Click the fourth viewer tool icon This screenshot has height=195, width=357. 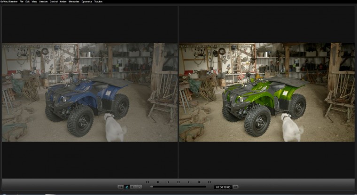[x=139, y=187]
